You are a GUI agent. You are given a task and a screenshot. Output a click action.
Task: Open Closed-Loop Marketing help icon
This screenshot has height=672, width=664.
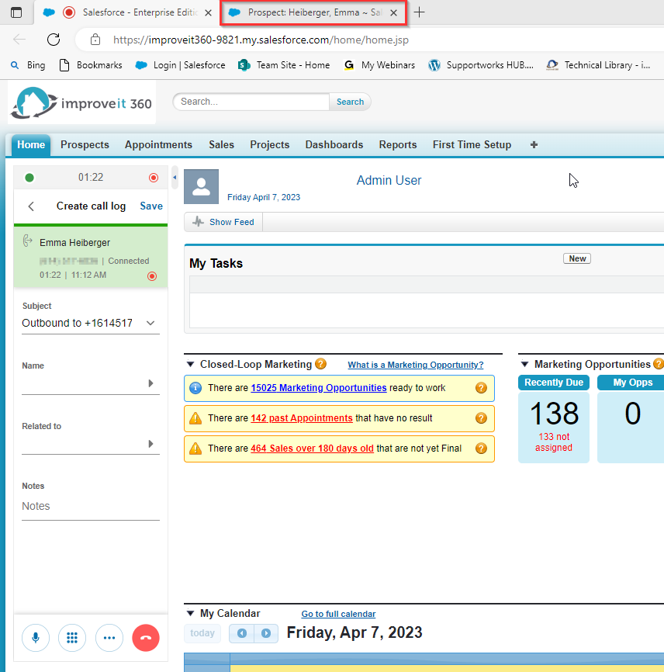[x=320, y=364]
